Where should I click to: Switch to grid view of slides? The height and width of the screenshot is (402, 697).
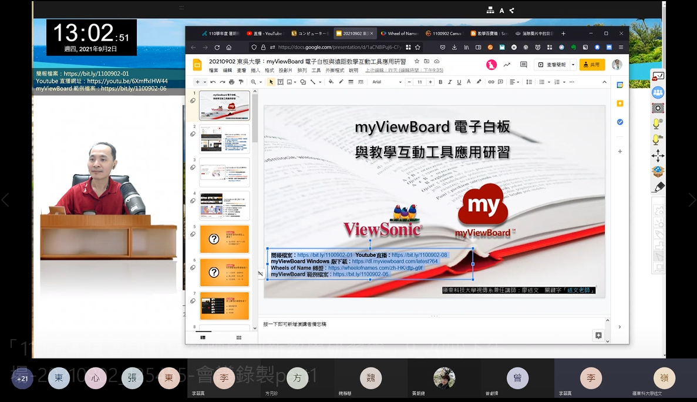tap(239, 337)
